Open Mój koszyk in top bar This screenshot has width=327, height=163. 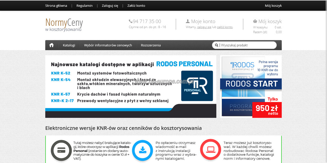point(273,6)
